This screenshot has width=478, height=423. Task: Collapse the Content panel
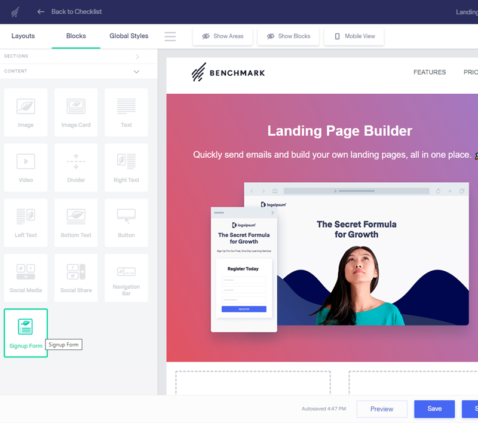(x=137, y=72)
